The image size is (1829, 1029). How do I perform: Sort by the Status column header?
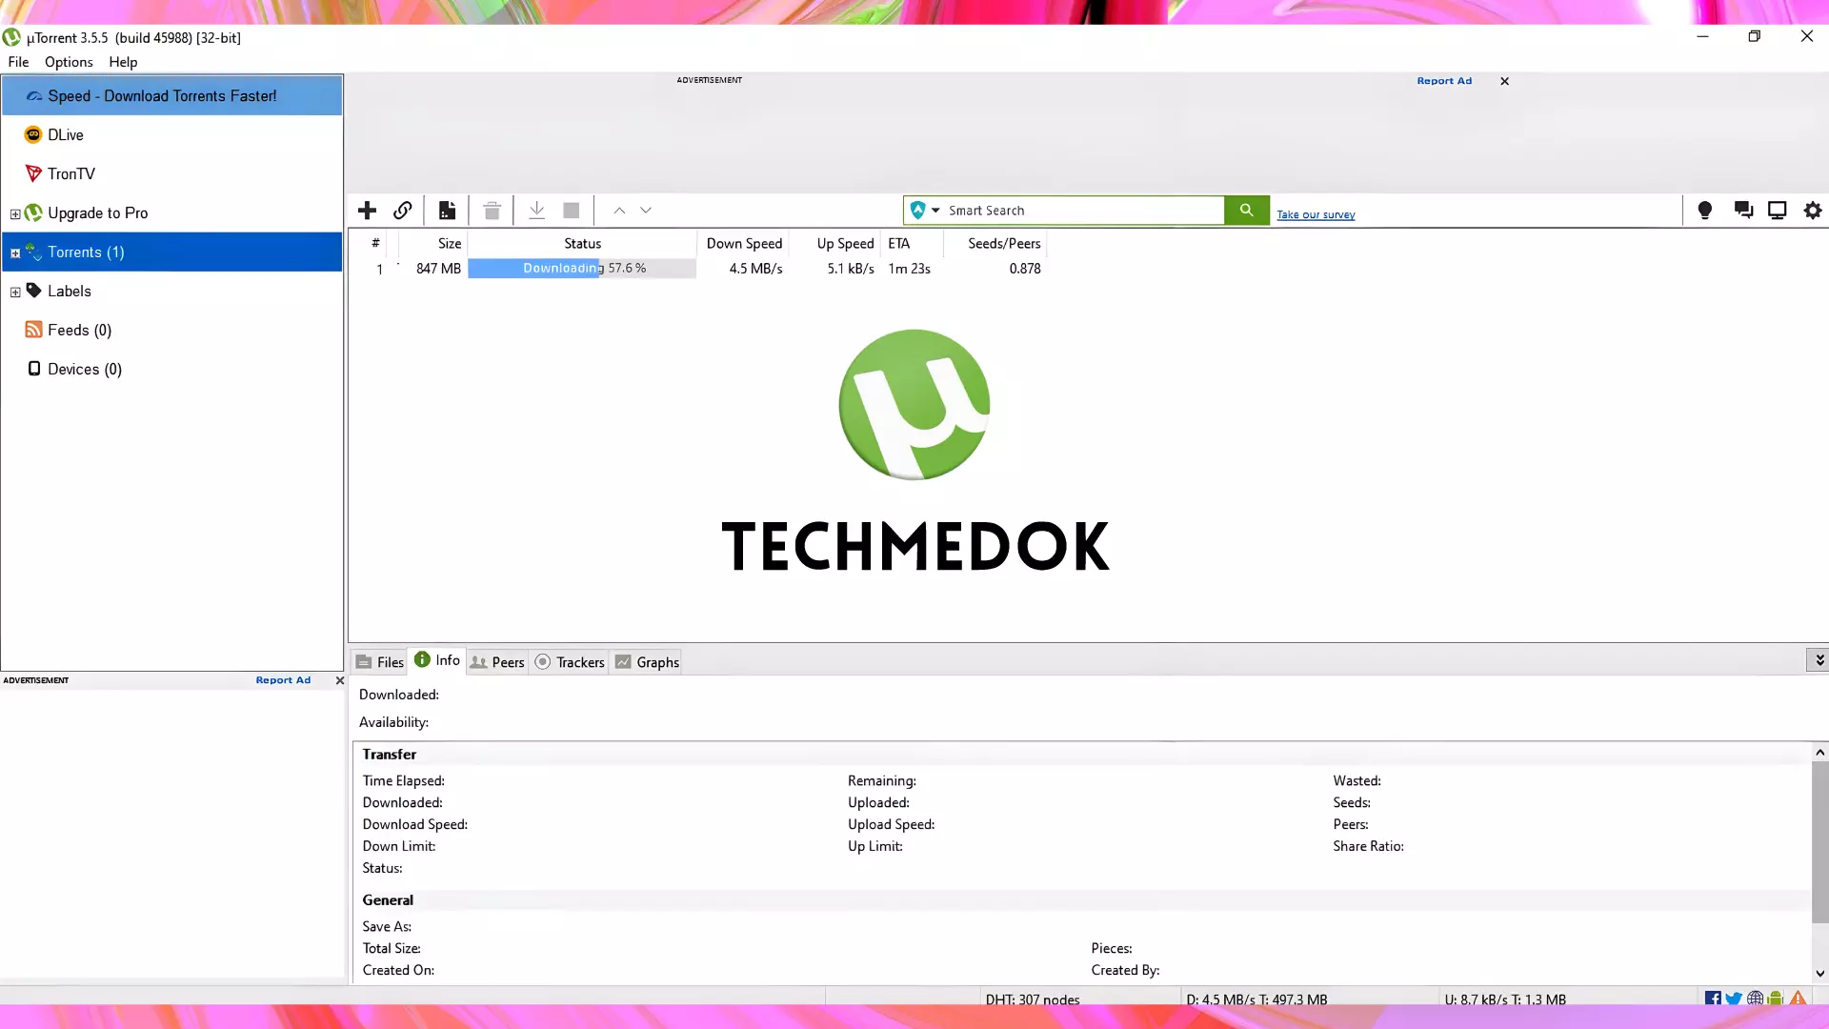point(582,244)
